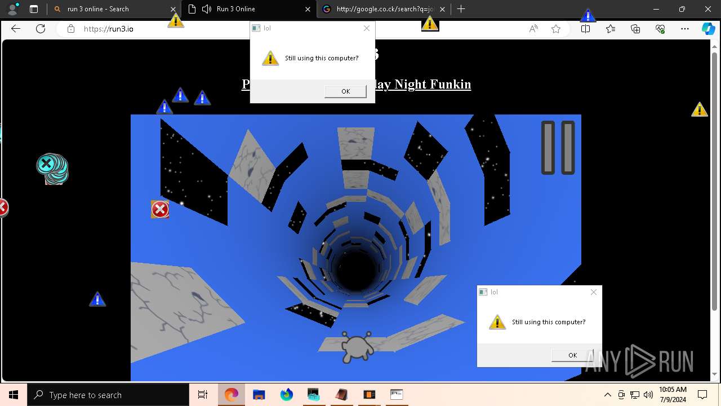Open the notification center
Screen dimensions: 721x406
pyautogui.click(x=702, y=395)
